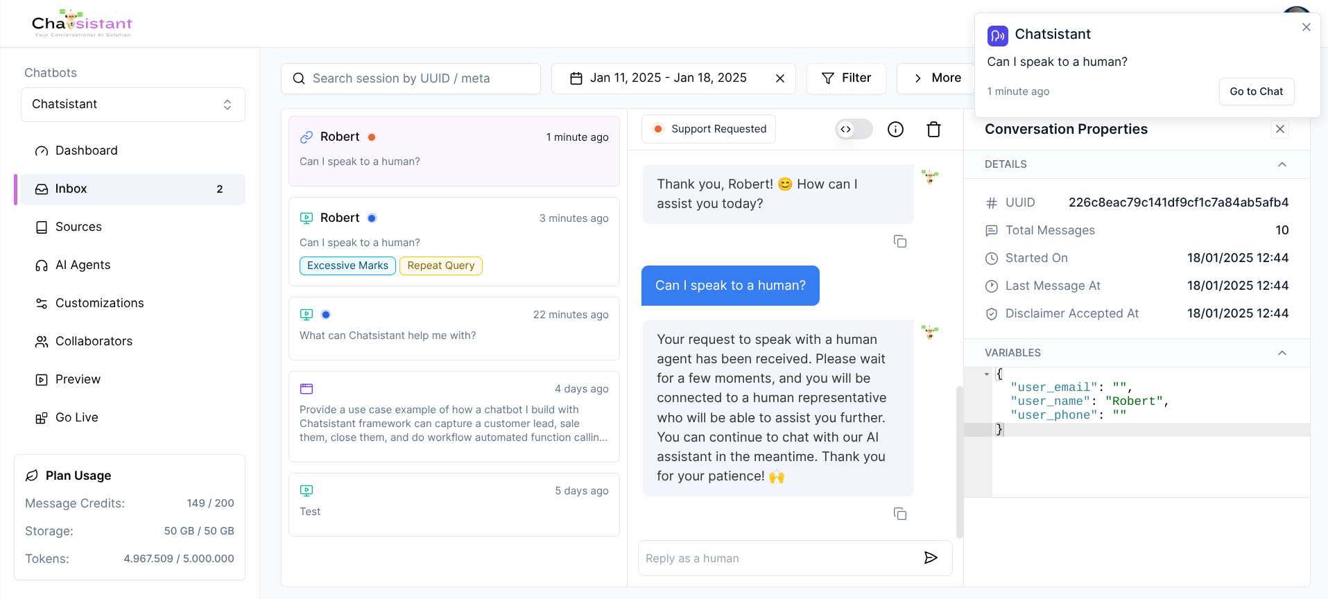Dismiss the Chatsistant notification popup
1328x599 pixels.
pyautogui.click(x=1307, y=27)
